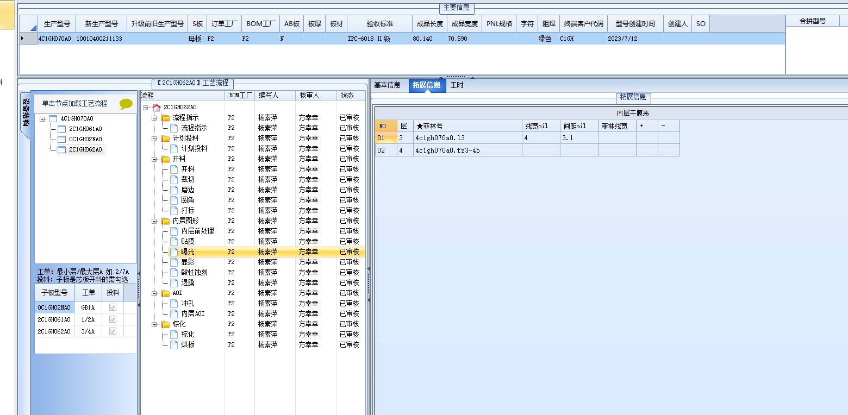848x415 pixels.
Task: Click the 验收标准 column header
Action: click(x=380, y=24)
